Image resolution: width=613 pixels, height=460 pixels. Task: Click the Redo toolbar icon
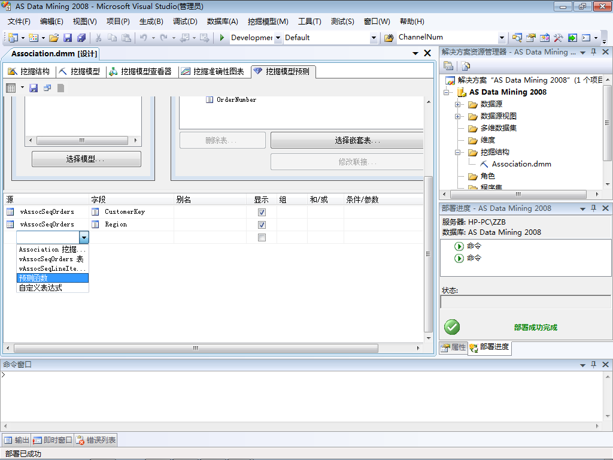click(x=164, y=38)
